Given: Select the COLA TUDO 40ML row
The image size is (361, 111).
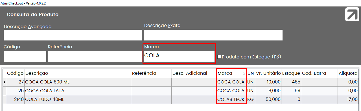Looking at the screenshot, I should [x=181, y=99].
